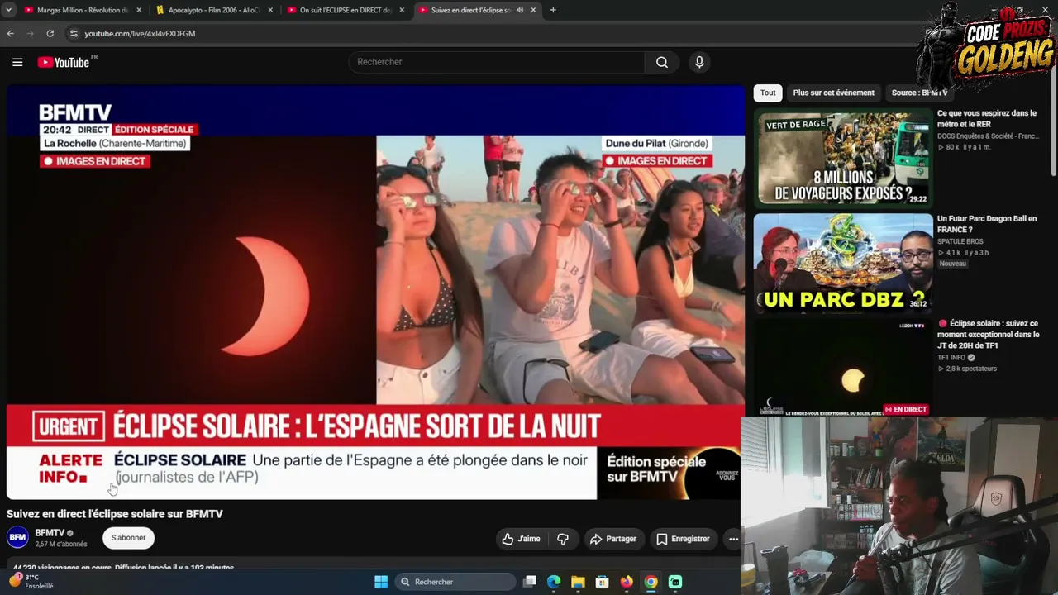Dislike the video with thumbs-down button
Viewport: 1058px width, 595px height.
point(563,539)
